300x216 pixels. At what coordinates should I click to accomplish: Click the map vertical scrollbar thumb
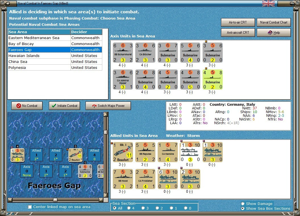[106, 132]
